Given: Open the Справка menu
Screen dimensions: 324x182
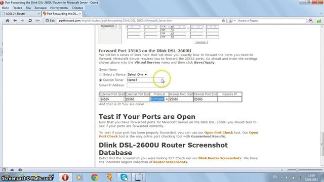Looking at the screenshot, I should (x=77, y=8).
